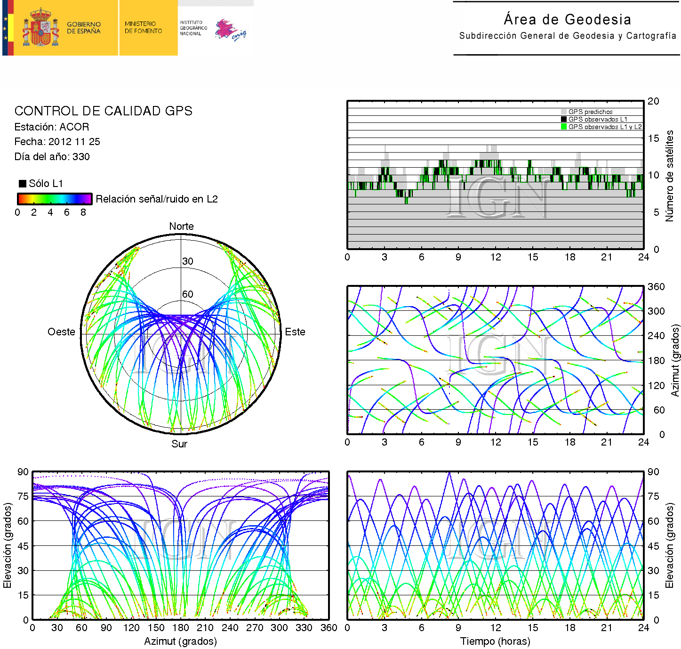Click the EU flag stars strip

5,28
